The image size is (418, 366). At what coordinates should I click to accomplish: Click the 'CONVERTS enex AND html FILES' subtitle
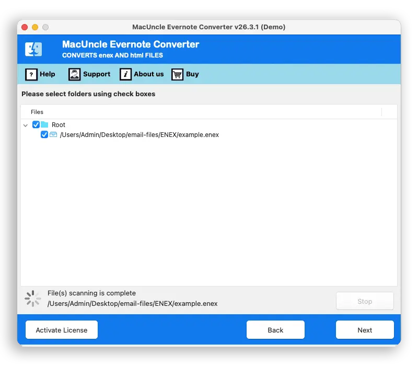(x=112, y=55)
